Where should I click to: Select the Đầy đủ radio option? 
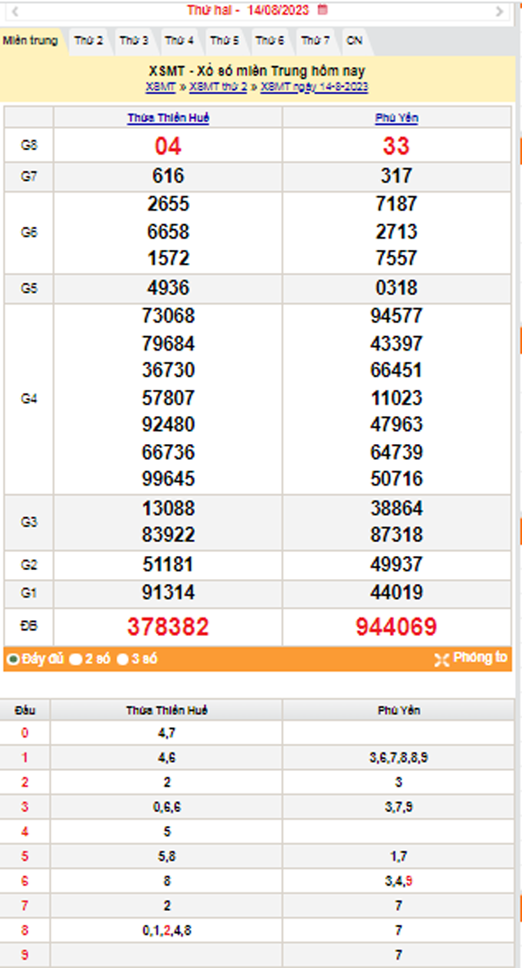(x=13, y=659)
